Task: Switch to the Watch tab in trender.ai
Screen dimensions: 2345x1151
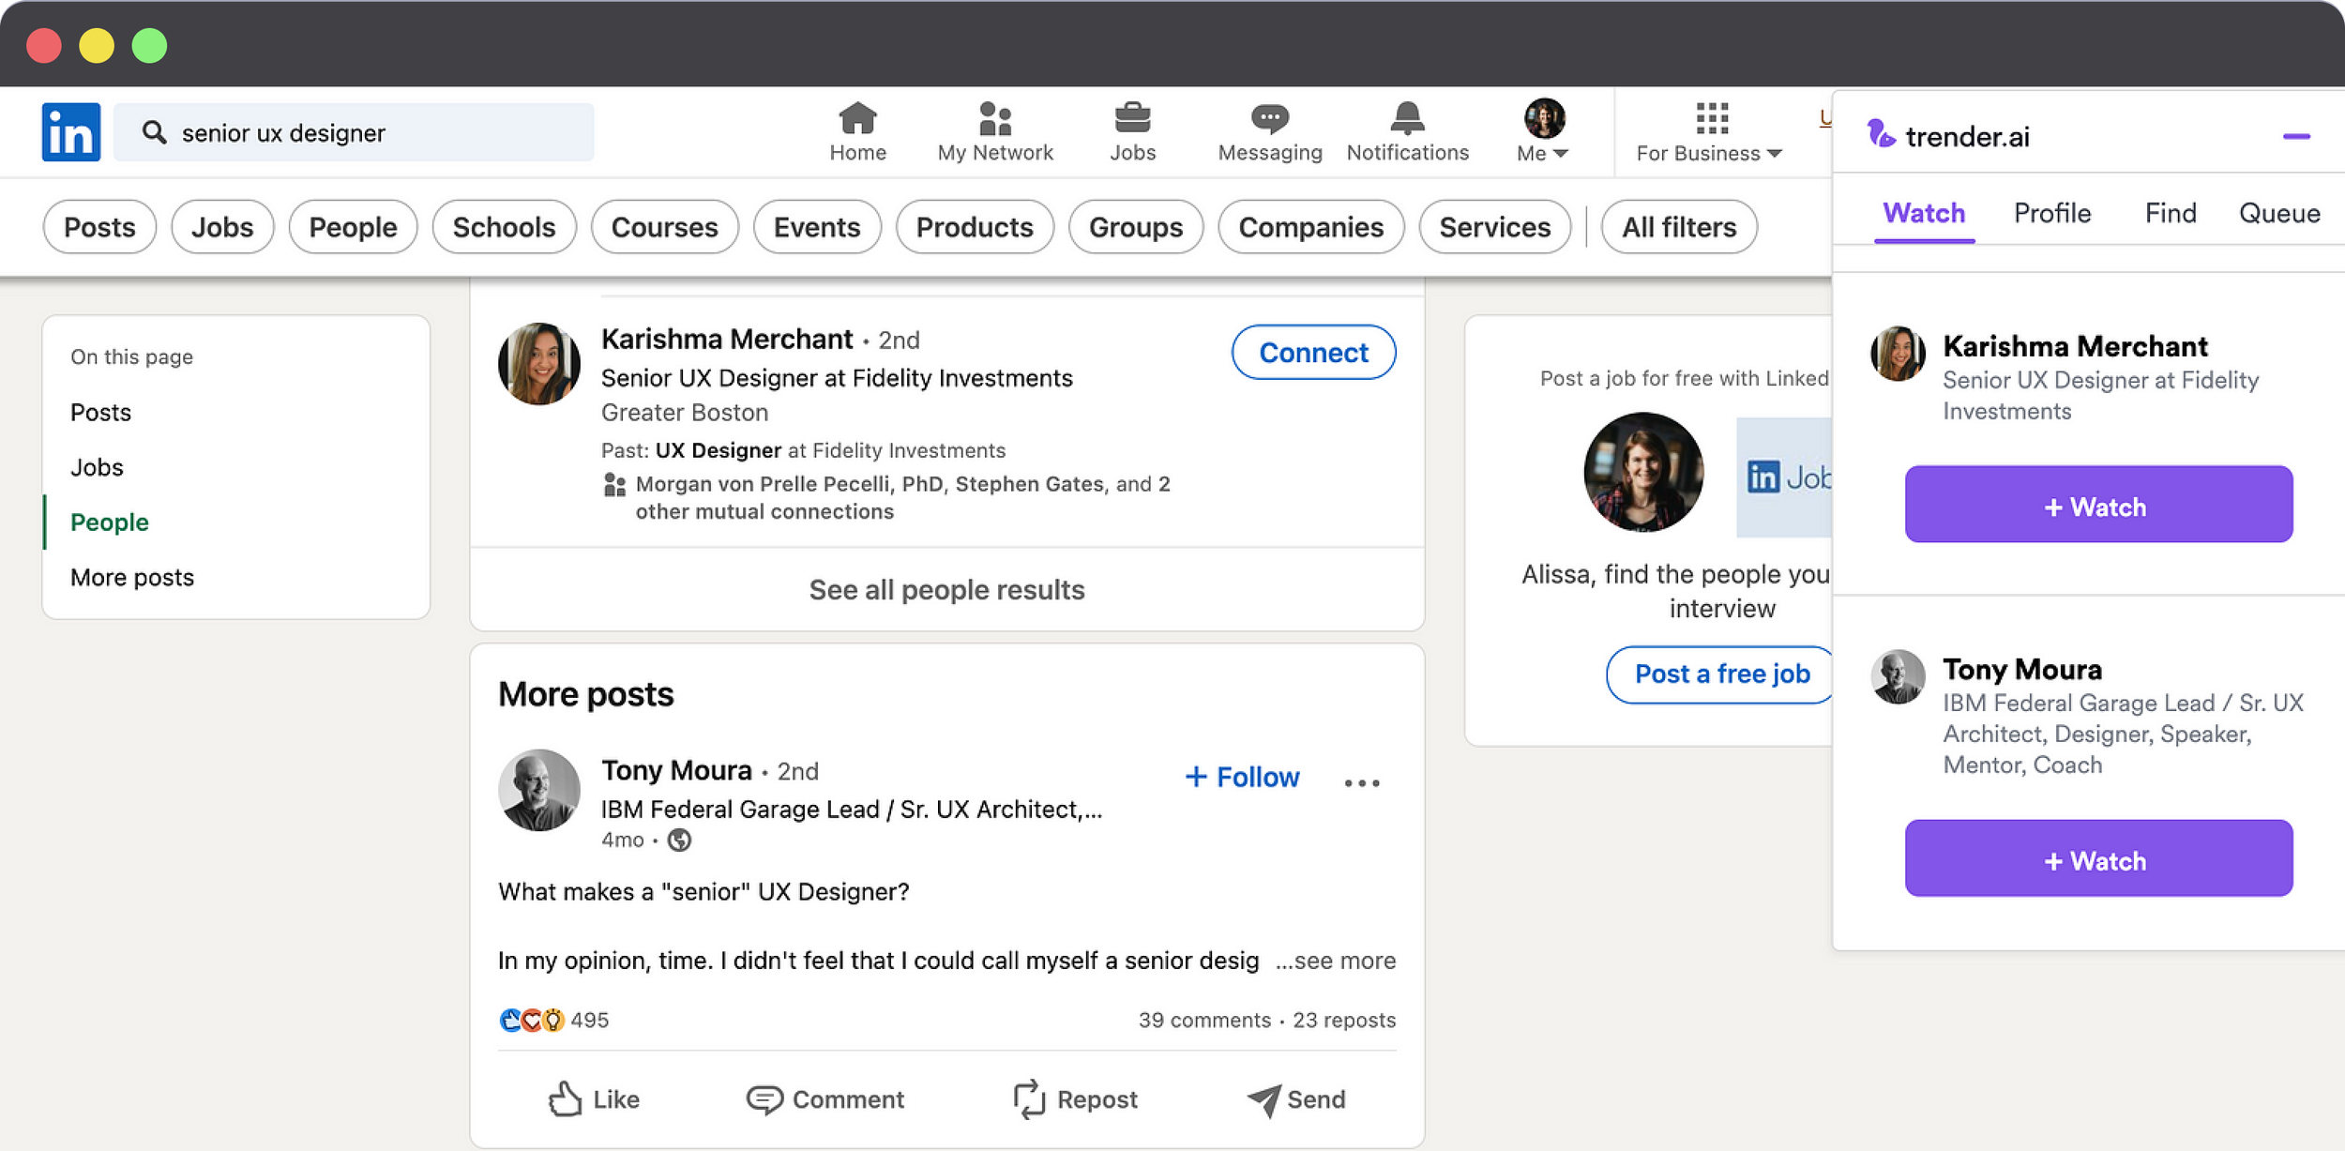Action: (1924, 214)
